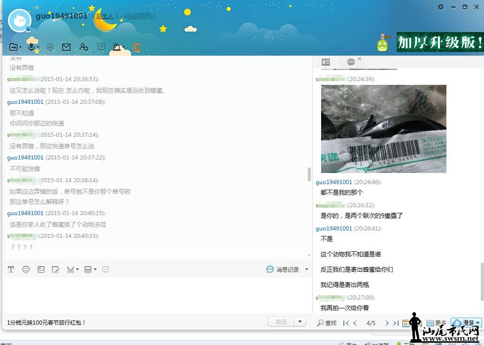The image size is (484, 345).
Task: Click the orange send-to-phone icon
Action: tap(136, 47)
